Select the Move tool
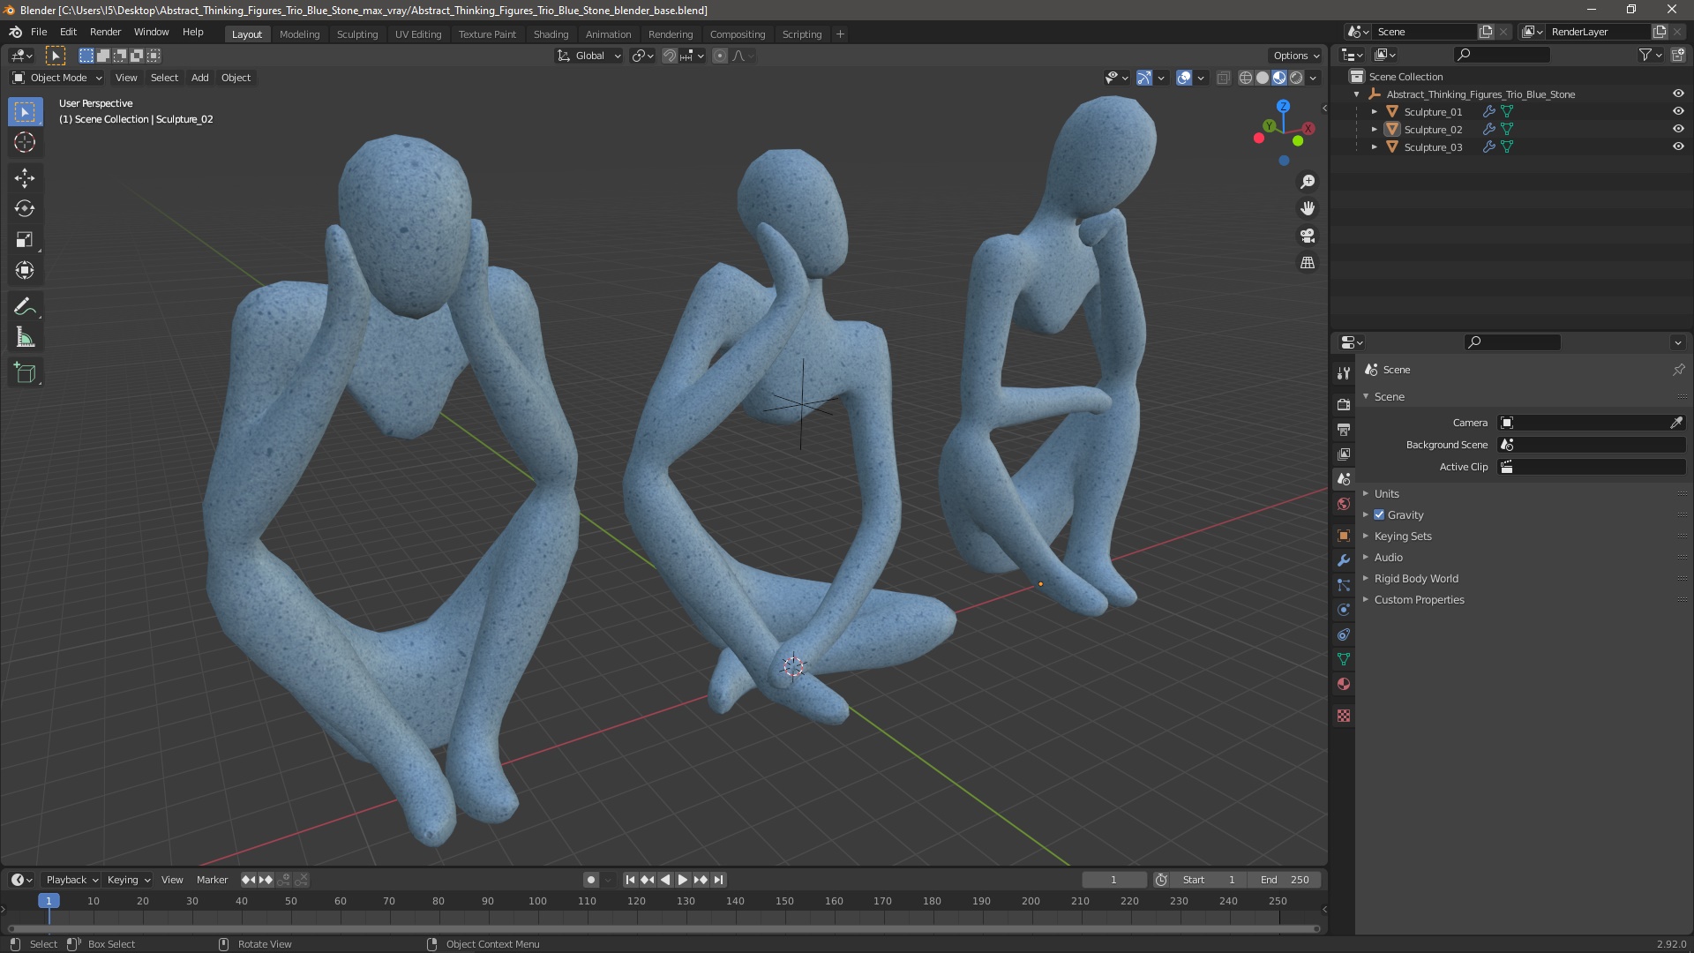 click(24, 178)
